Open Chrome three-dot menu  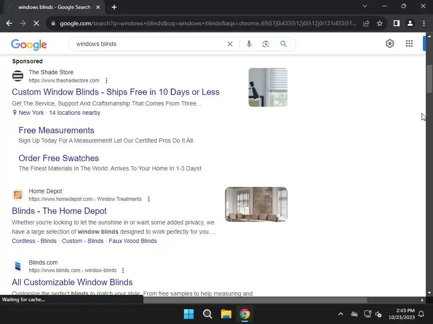click(424, 24)
